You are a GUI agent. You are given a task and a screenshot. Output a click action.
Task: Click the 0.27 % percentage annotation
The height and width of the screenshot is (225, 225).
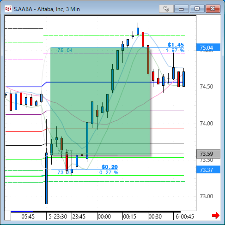coord(109,172)
